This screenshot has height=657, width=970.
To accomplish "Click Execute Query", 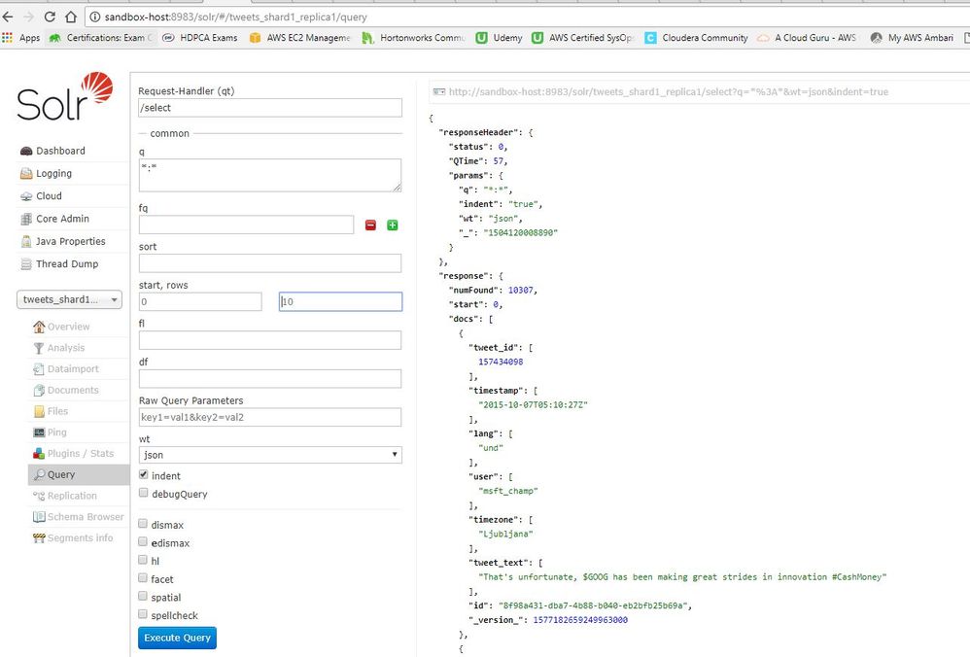I will click(176, 638).
